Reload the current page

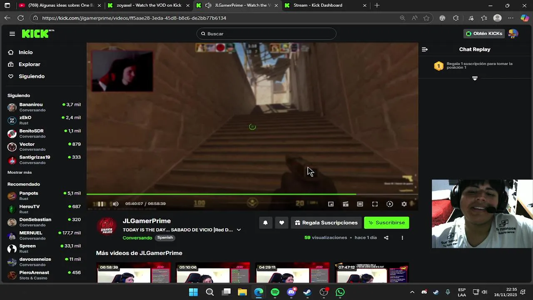21,18
